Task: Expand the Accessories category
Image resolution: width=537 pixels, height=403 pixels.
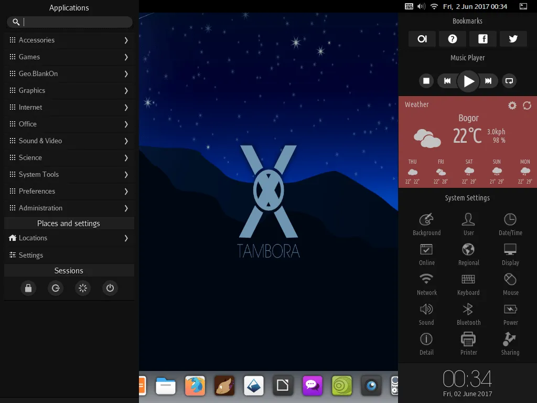Action: [69, 40]
